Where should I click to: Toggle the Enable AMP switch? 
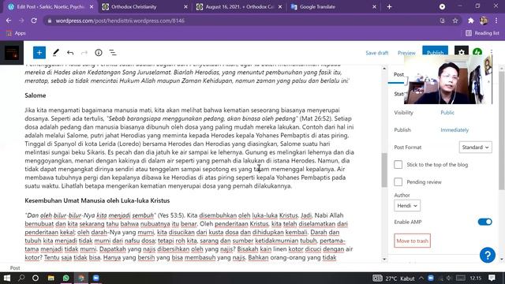(484, 222)
